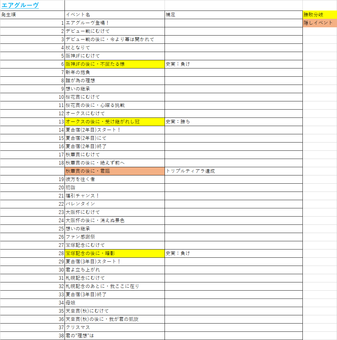Select the エアグルーヴ登場！ event cell

click(115, 23)
